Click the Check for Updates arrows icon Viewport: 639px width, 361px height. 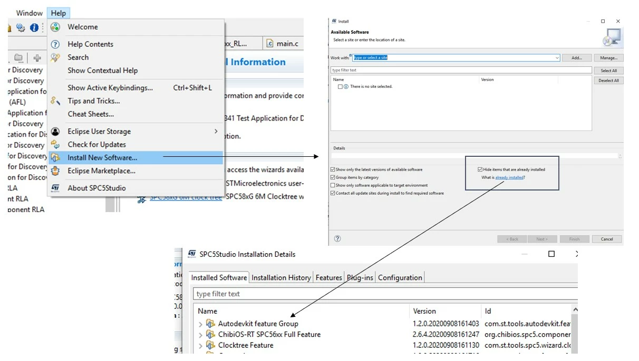tap(55, 145)
